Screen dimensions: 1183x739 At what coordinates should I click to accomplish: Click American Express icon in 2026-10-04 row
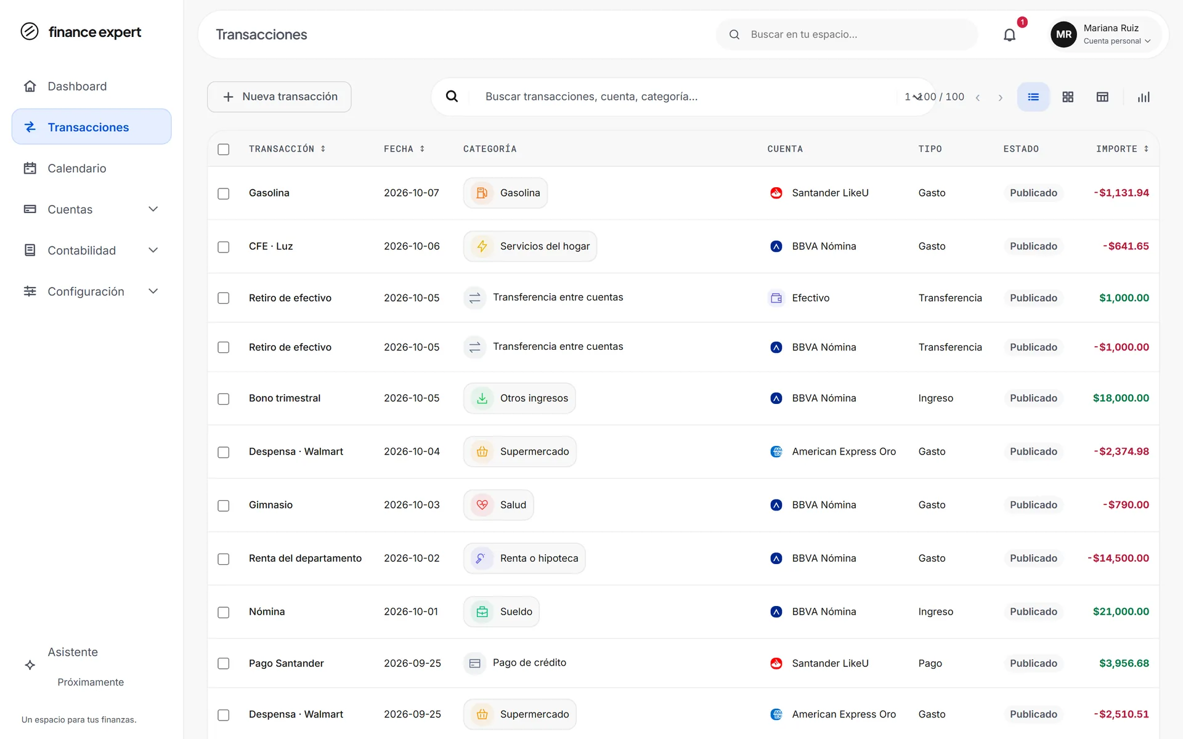coord(776,451)
